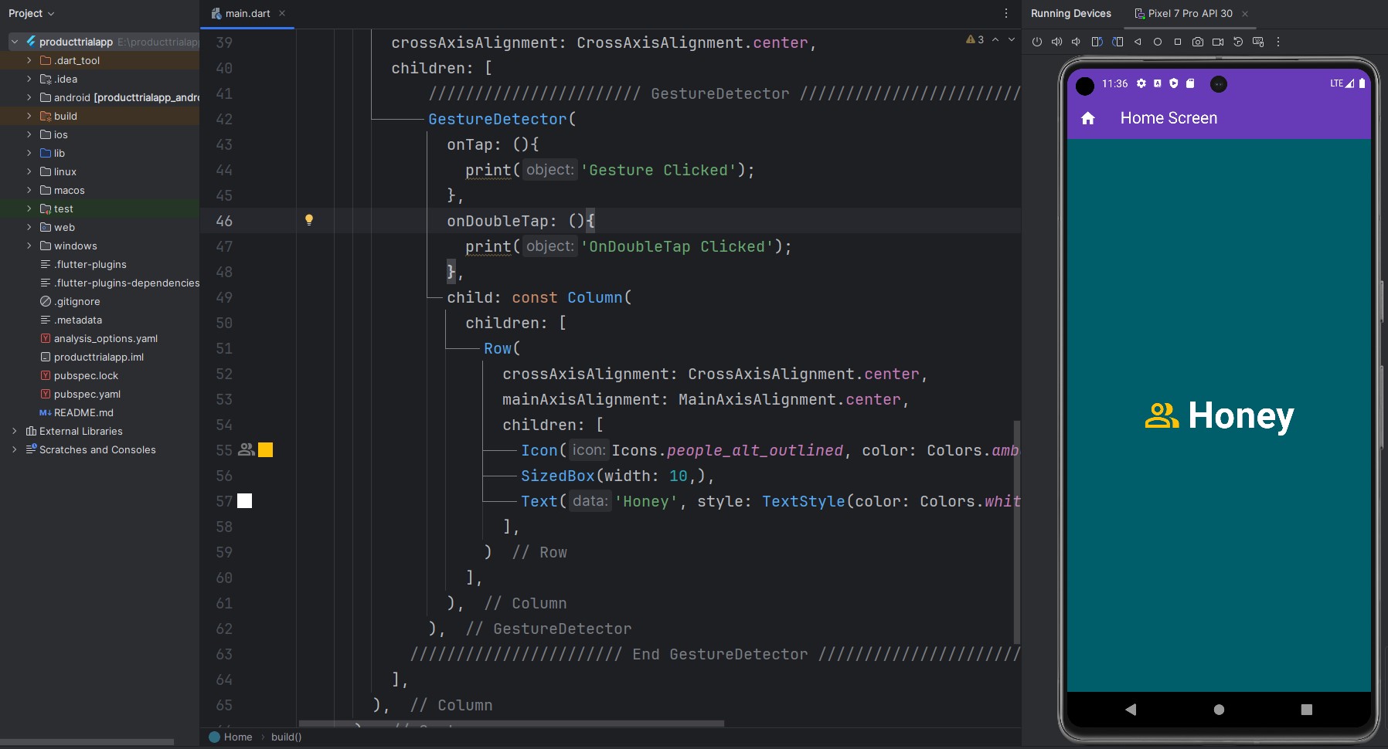Collapse the producttrialapp root folder

tap(15, 42)
